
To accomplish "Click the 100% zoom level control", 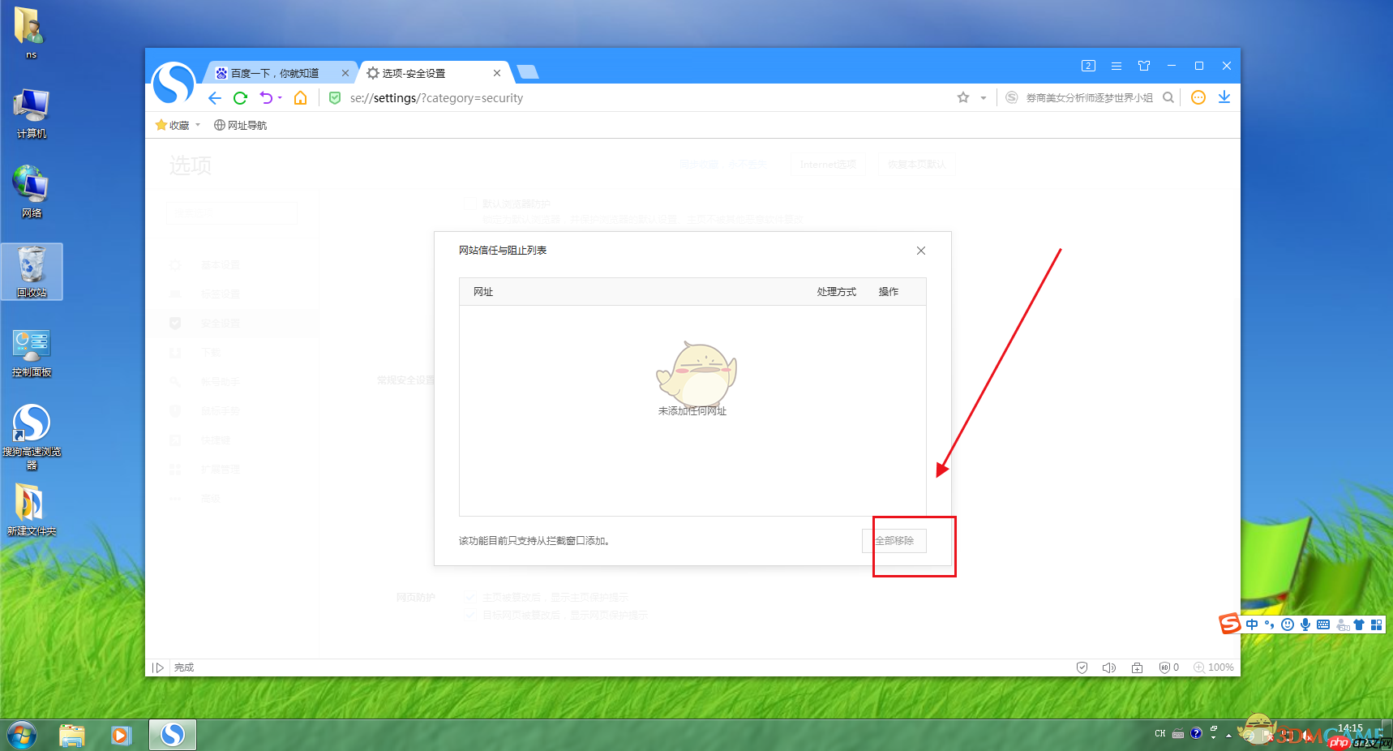I will tap(1214, 667).
